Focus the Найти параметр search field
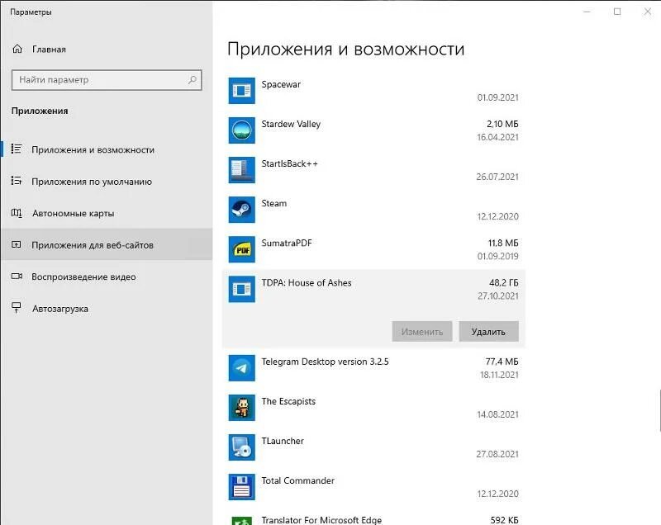This screenshot has height=525, width=661. (107, 79)
